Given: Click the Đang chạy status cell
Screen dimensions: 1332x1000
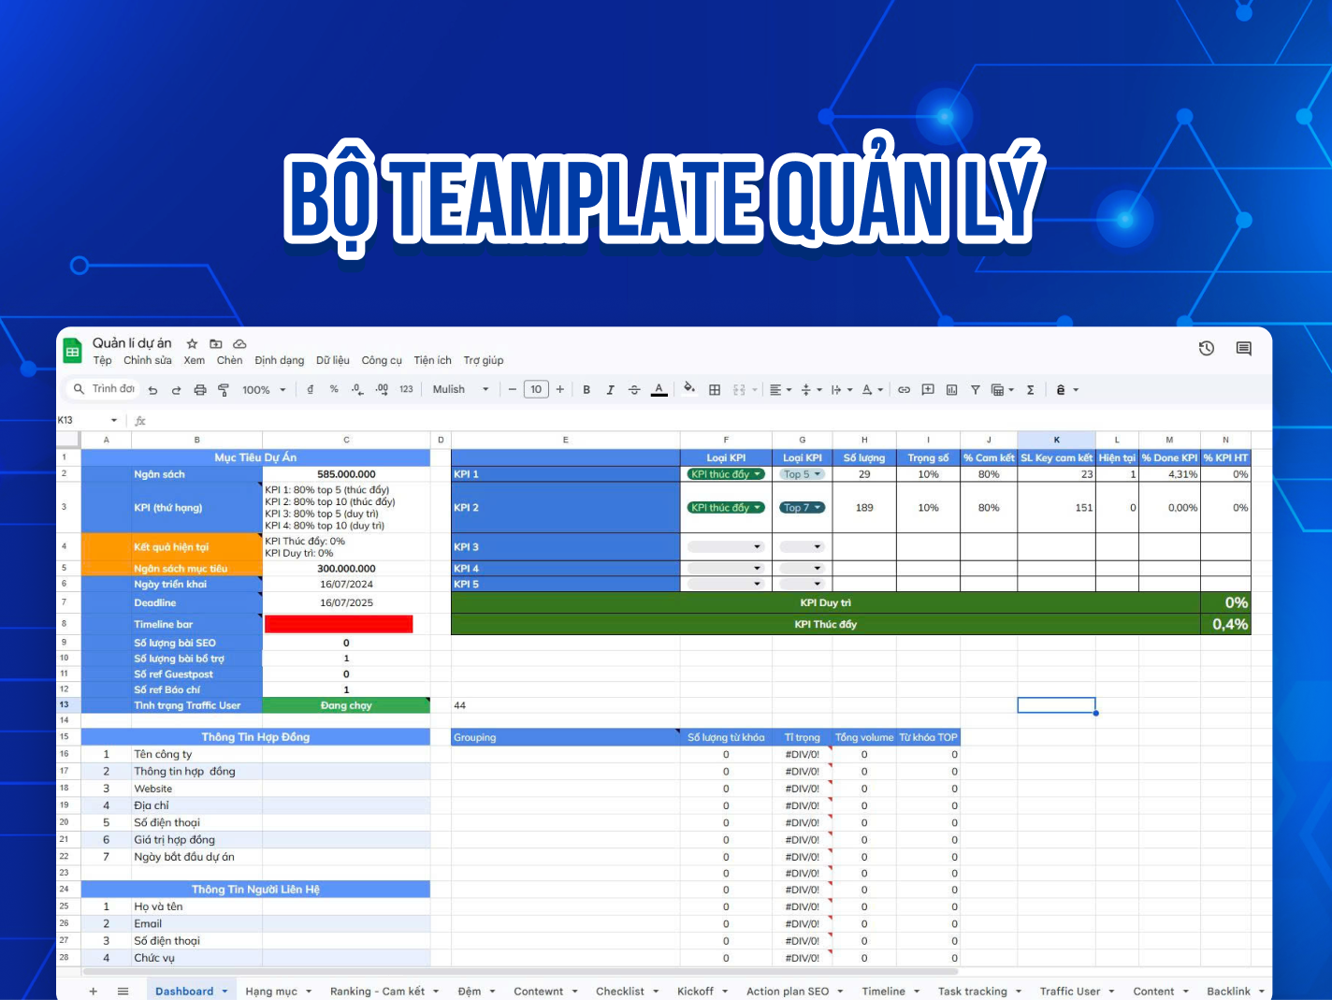Looking at the screenshot, I should (346, 705).
